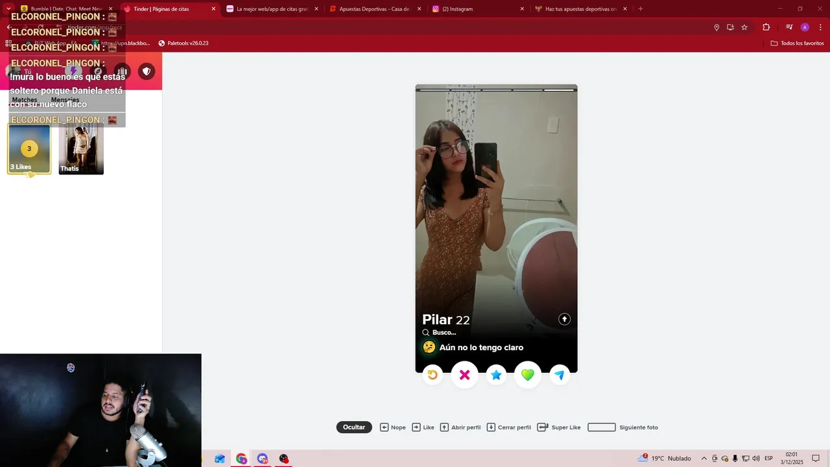Click the pink X Nope button
The width and height of the screenshot is (830, 467).
tap(464, 375)
